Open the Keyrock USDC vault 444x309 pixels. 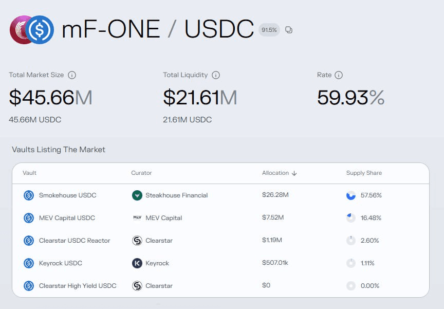(60, 263)
